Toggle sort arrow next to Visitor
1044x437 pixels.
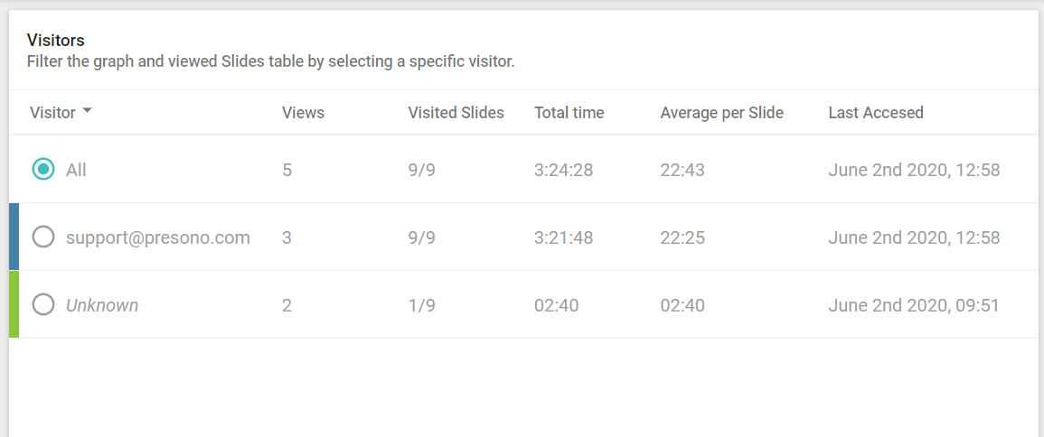pos(87,112)
